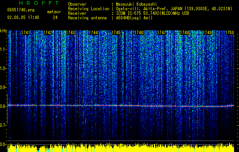
Task: Click the 1744 time marker
Action: pyautogui.click(x=93, y=33)
